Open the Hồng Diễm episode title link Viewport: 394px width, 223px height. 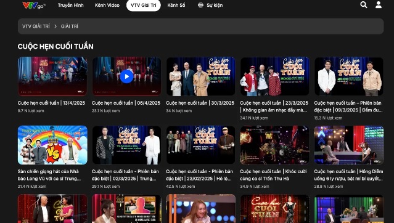pyautogui.click(x=348, y=175)
